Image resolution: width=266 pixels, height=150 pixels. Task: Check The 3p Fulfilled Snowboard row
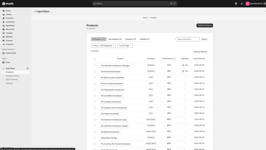pos(94,96)
